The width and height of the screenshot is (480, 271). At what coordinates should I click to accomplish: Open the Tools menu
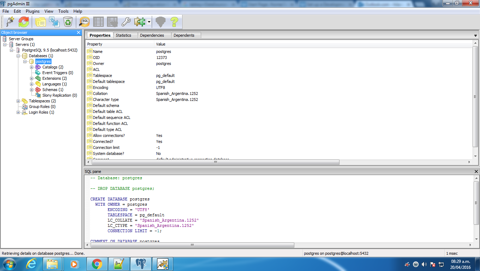(x=64, y=11)
